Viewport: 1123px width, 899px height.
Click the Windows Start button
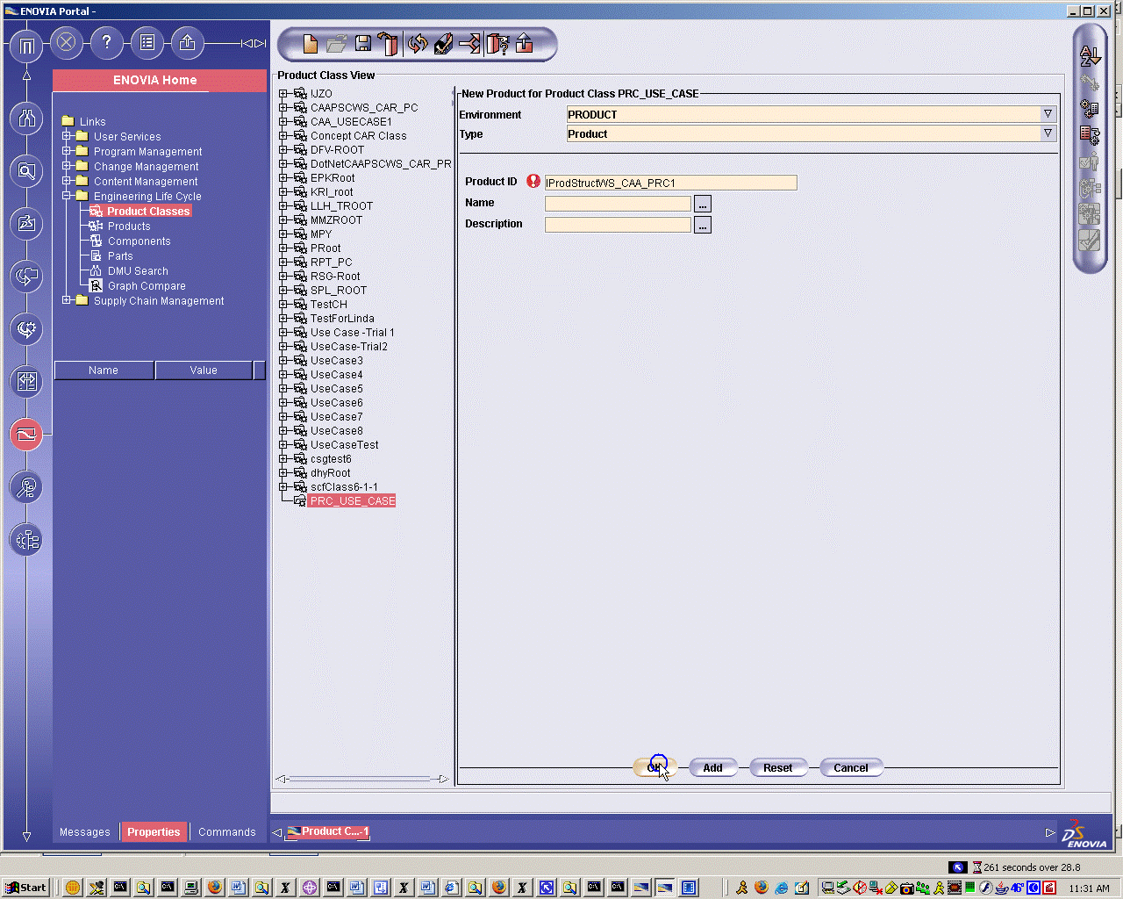[x=25, y=888]
